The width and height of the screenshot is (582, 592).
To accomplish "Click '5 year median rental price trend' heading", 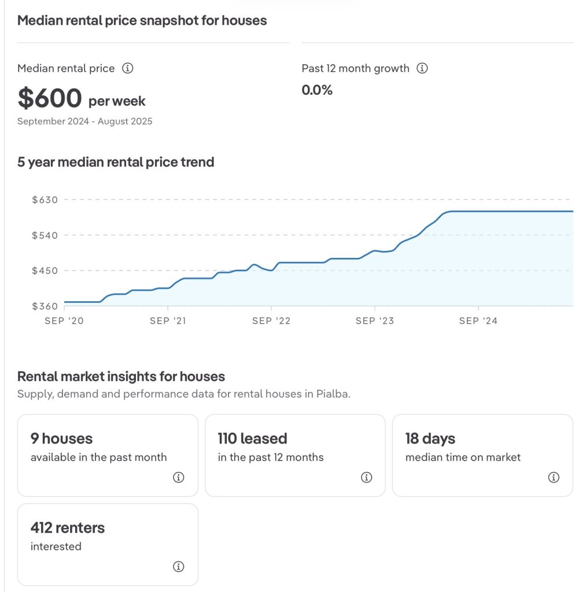I will point(116,162).
